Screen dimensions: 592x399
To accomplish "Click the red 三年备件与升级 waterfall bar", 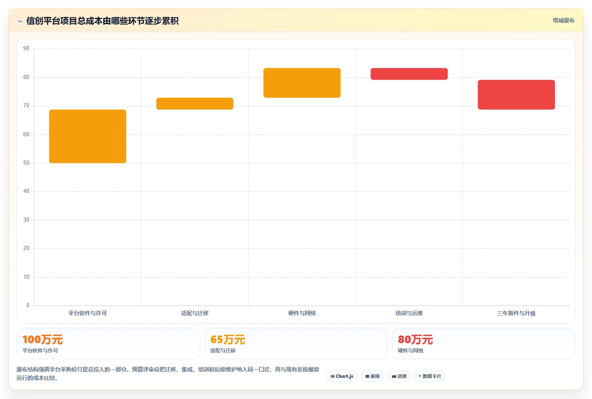I will 516,95.
